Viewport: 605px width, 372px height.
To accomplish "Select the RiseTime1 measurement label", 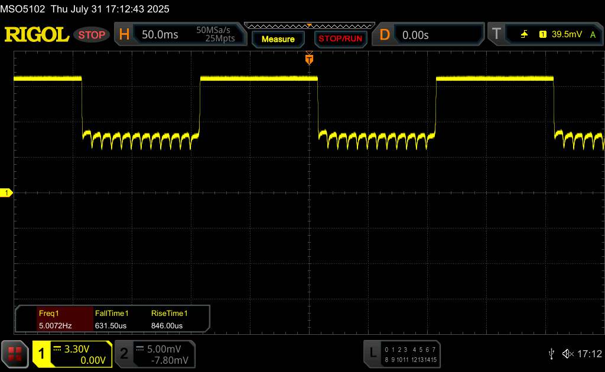I will 170,314.
